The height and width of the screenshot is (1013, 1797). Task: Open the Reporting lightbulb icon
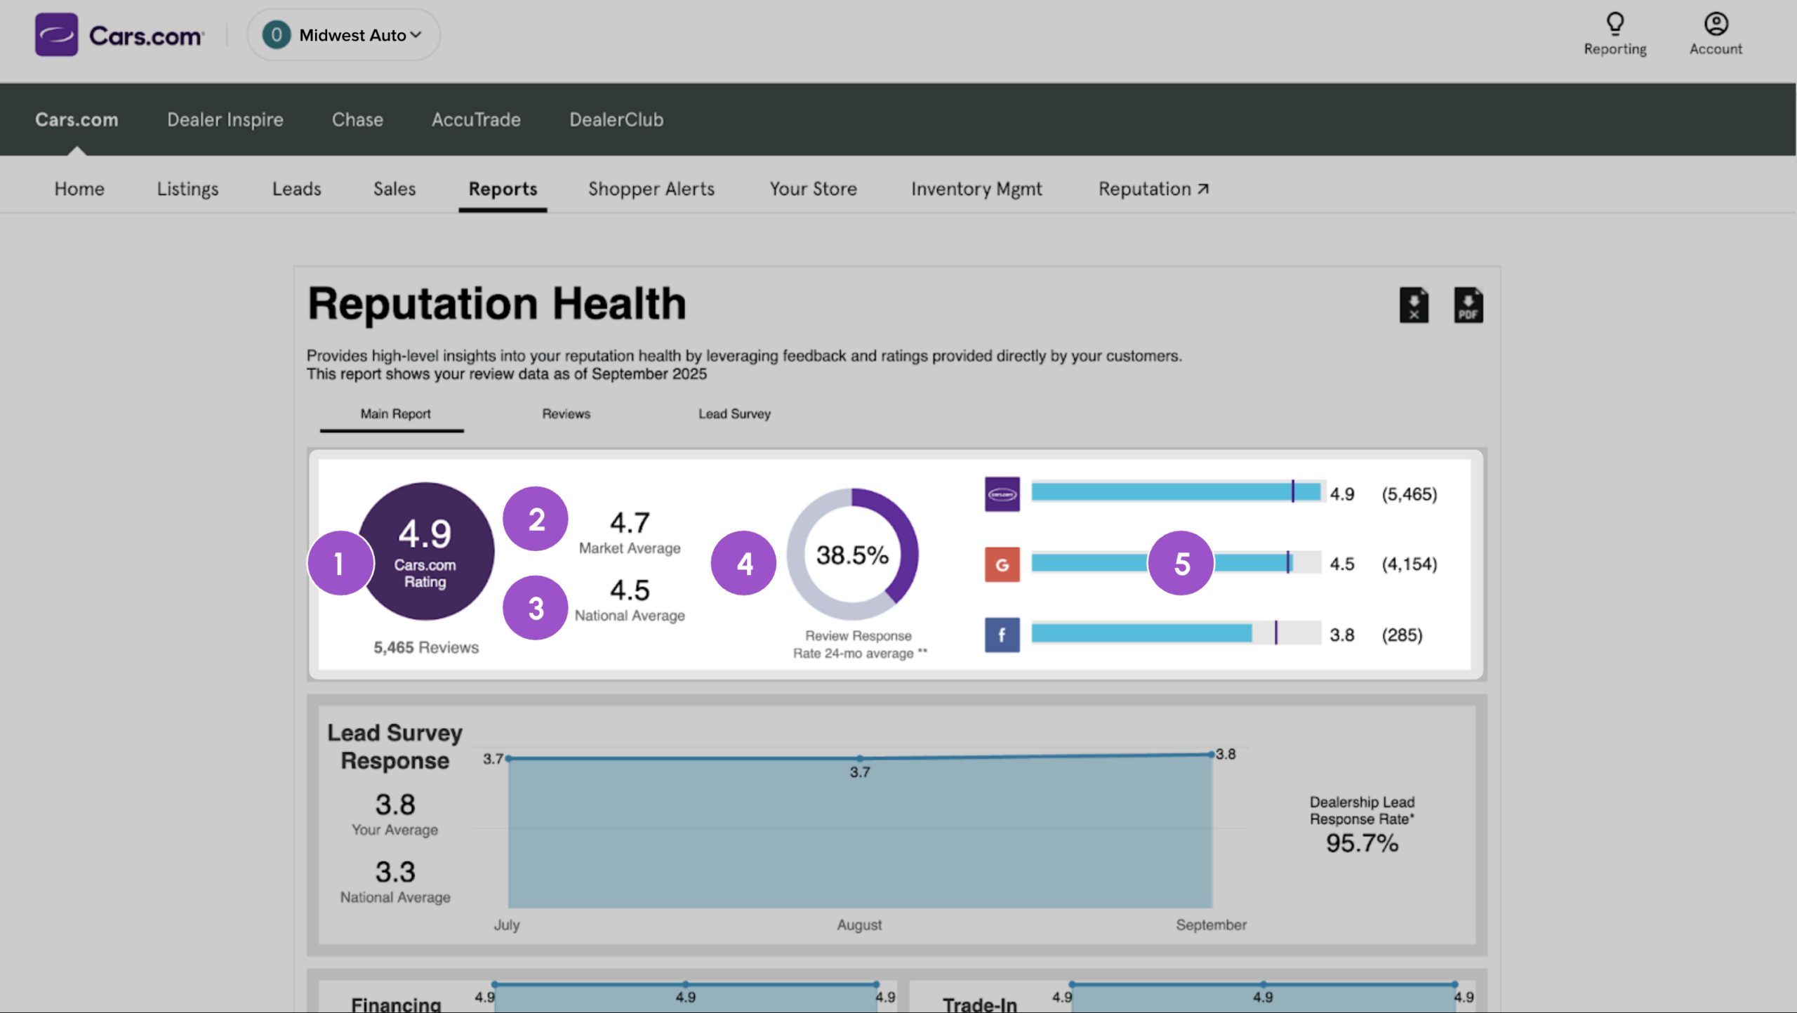click(1615, 24)
